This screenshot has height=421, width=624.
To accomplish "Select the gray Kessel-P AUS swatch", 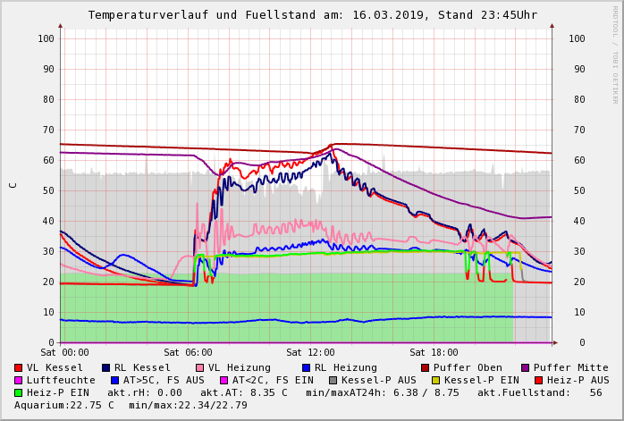I will pyautogui.click(x=333, y=380).
